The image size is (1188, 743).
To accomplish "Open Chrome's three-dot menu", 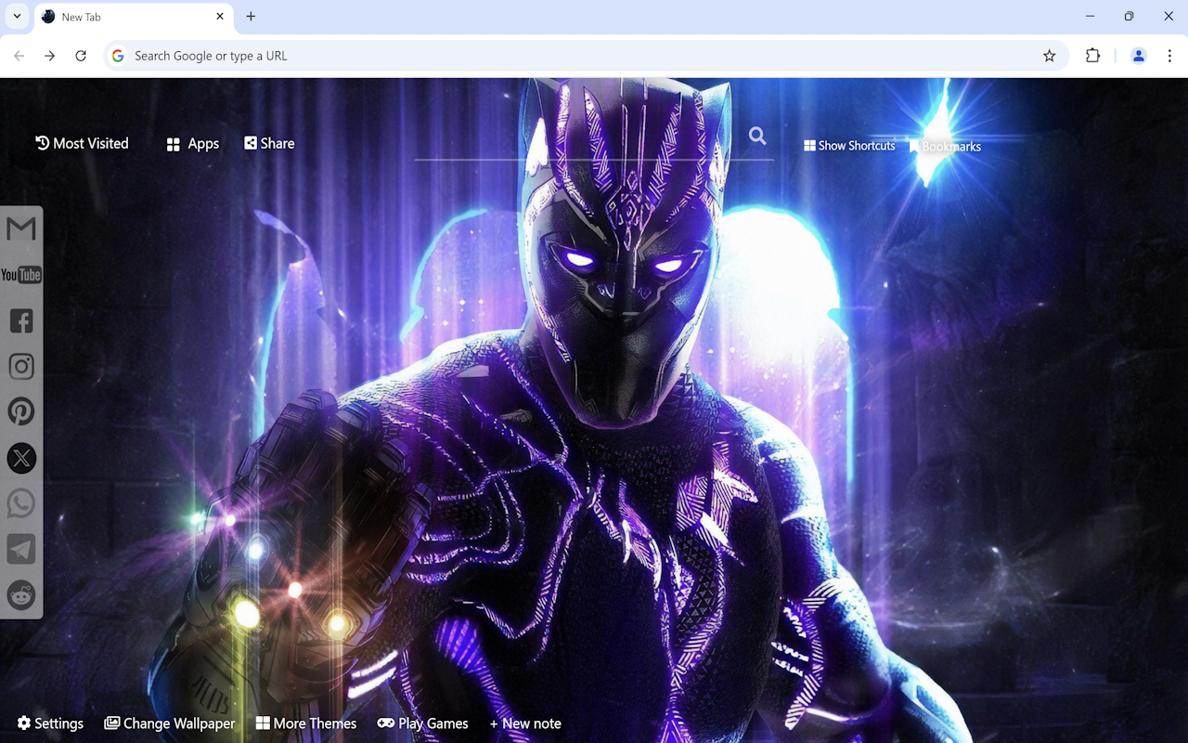I will coord(1169,56).
